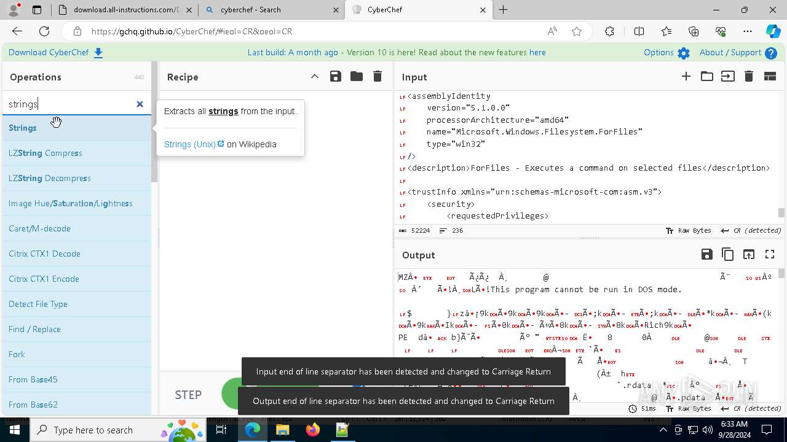Choose Citrix CTX1 Decode operation
Screen dimensions: 787x442
[77, 254]
